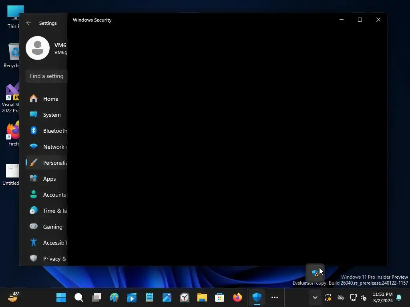410x307 pixels.
Task: Open System settings in the sidebar
Action: [46, 115]
